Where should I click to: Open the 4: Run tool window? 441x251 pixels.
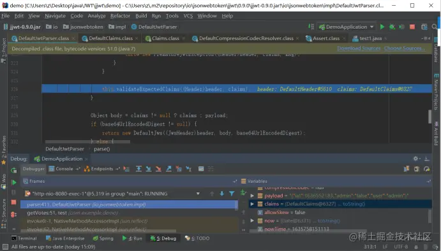click(x=132, y=238)
